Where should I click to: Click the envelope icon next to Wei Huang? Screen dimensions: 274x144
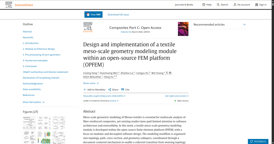pyautogui.click(x=170, y=73)
